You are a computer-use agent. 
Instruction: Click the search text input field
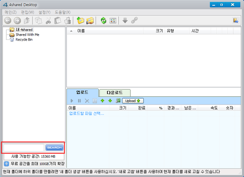[x=24, y=147]
